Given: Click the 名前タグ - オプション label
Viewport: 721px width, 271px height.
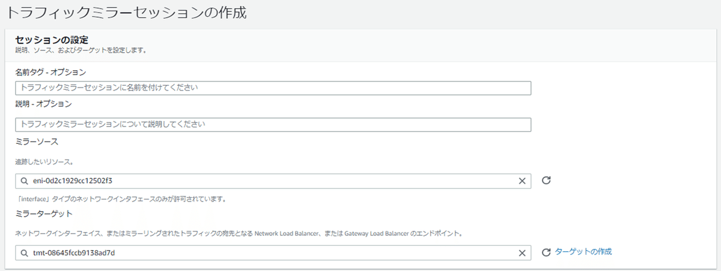Looking at the screenshot, I should (x=50, y=73).
